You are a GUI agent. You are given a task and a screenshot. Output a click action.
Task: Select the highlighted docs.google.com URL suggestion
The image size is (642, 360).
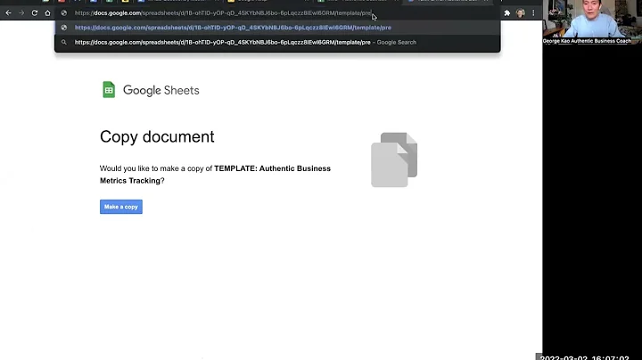click(277, 28)
